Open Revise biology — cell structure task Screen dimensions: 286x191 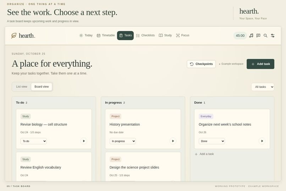pyautogui.click(x=44, y=124)
